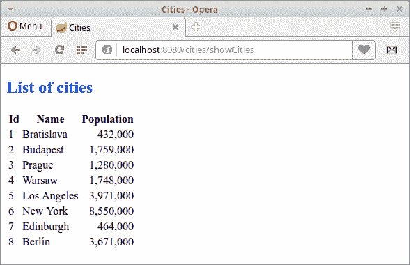410x265 pixels.
Task: Select the 'Prague' cell
Action: click(38, 165)
